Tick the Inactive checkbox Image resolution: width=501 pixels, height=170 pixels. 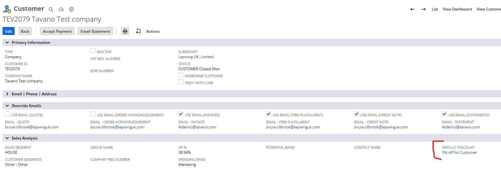(93, 51)
